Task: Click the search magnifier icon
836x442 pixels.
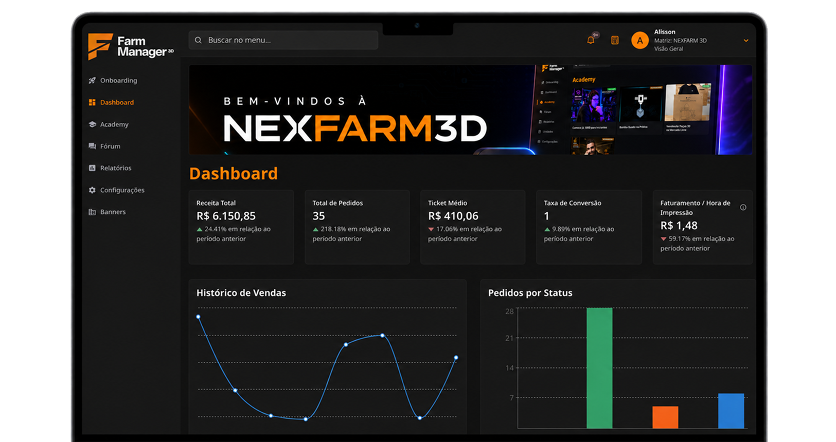Action: pyautogui.click(x=198, y=40)
